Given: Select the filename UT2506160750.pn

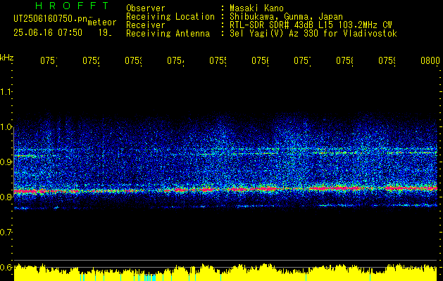Looking at the screenshot, I should pos(51,19).
